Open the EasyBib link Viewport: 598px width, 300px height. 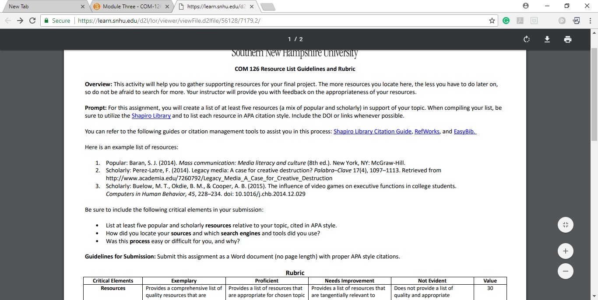click(x=465, y=131)
